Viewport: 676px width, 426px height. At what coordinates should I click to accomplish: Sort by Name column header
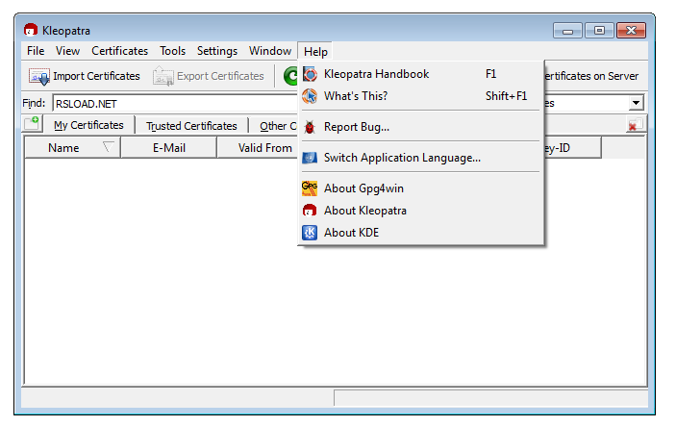pyautogui.click(x=72, y=148)
